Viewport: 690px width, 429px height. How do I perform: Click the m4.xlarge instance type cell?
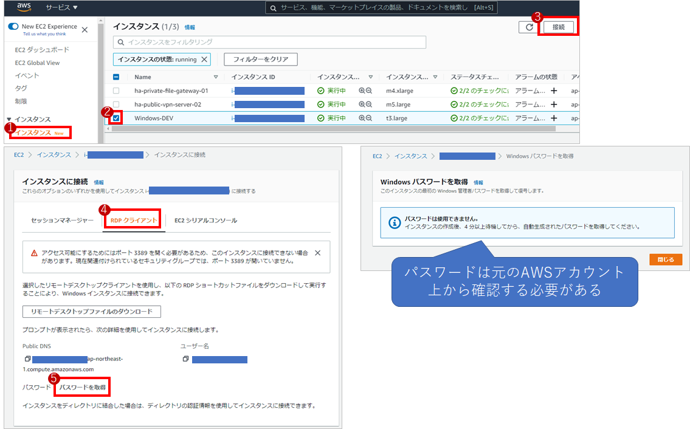click(399, 91)
